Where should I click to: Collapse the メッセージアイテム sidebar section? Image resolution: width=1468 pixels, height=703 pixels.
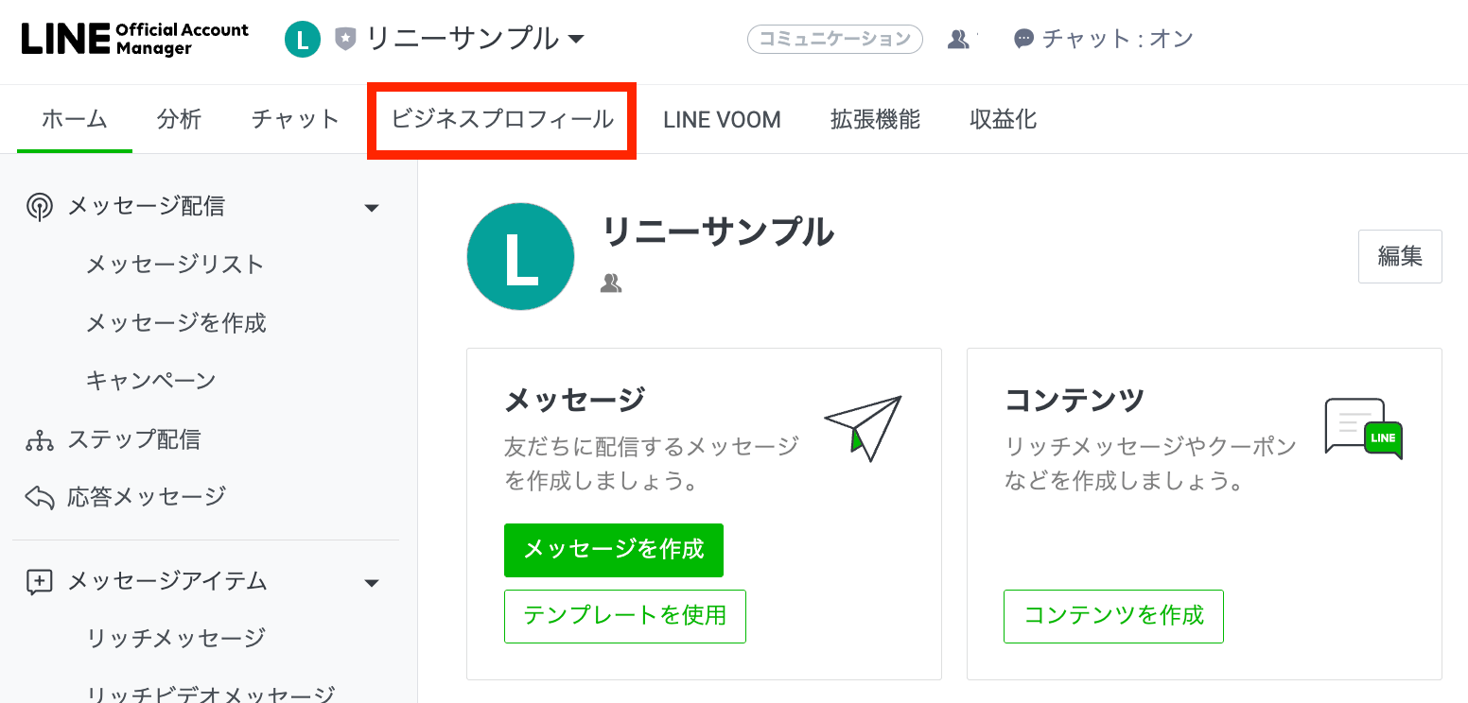[372, 583]
